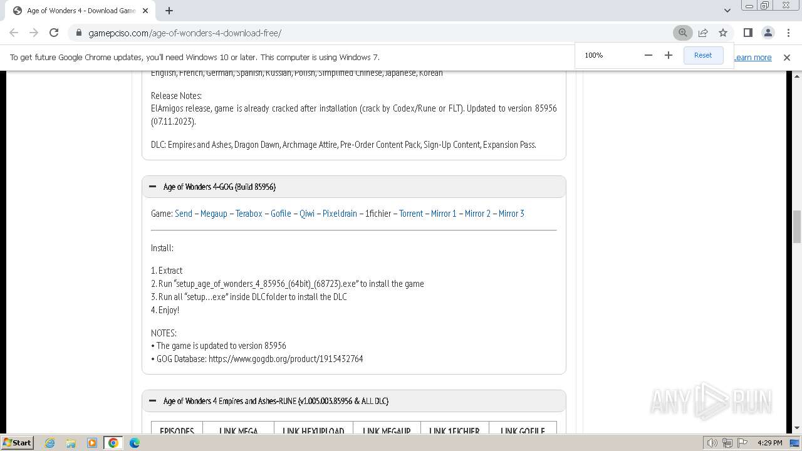Click the forward navigation arrow

[x=34, y=33]
